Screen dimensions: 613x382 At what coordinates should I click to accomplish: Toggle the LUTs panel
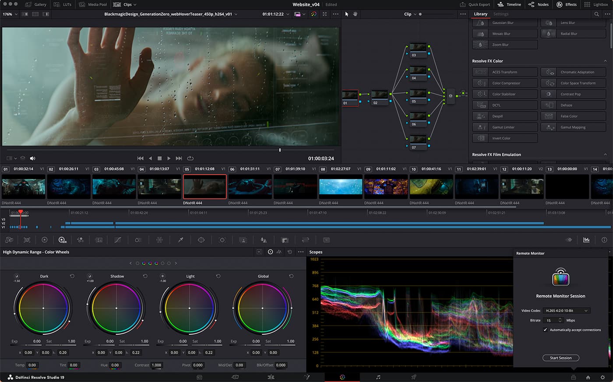[63, 4]
